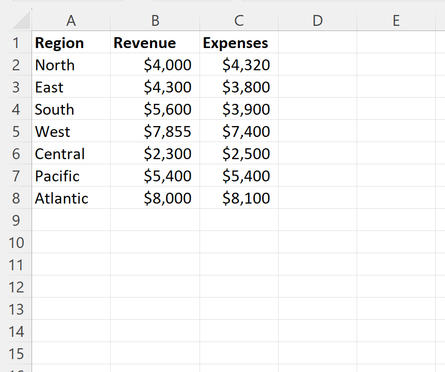
Task: Select row 13 header
Action: point(16,309)
